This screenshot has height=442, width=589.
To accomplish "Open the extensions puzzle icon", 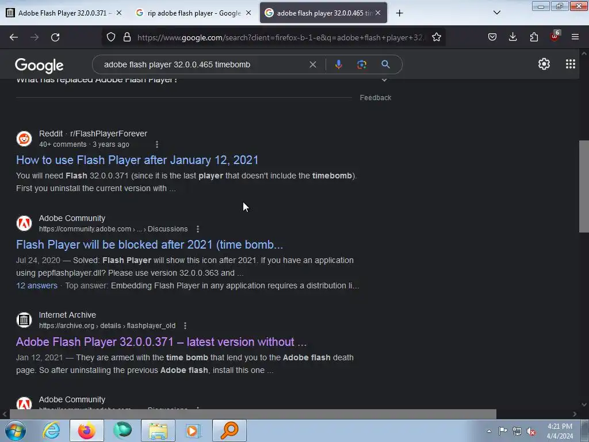I will tap(534, 37).
